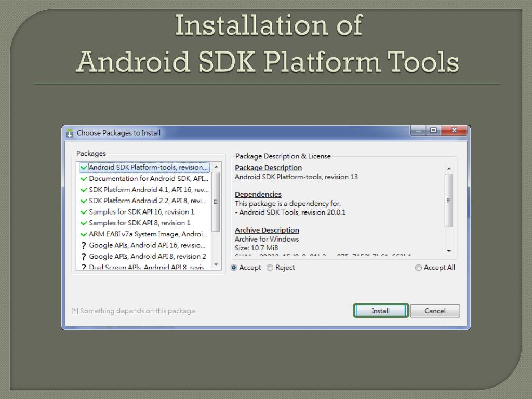Select Android SDK Platform-tools package row
Viewport: 532px width, 399px height.
pyautogui.click(x=144, y=167)
